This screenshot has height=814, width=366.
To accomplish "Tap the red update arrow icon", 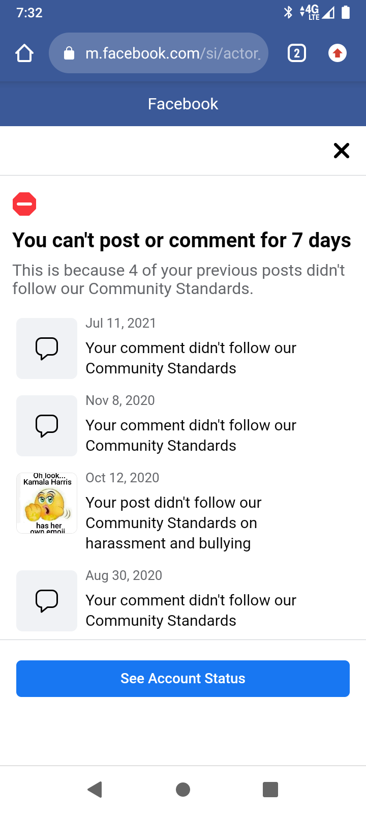I will click(x=338, y=53).
